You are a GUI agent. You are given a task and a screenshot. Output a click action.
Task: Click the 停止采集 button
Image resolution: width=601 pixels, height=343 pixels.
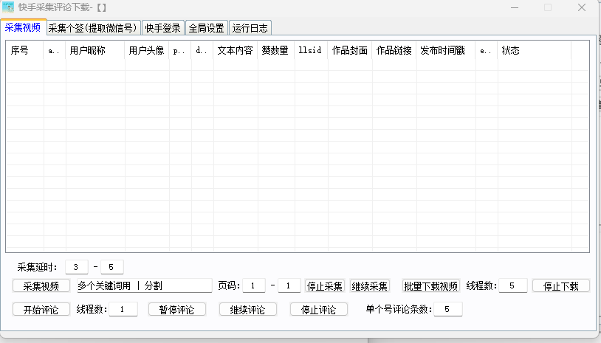[325, 286]
